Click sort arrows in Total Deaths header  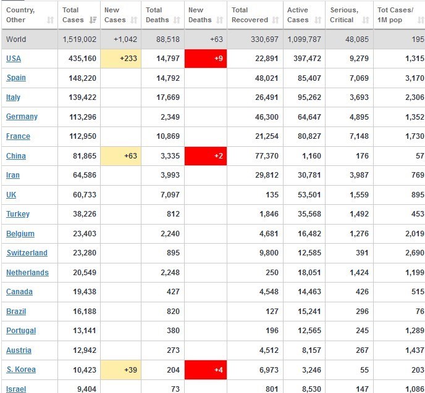point(177,20)
